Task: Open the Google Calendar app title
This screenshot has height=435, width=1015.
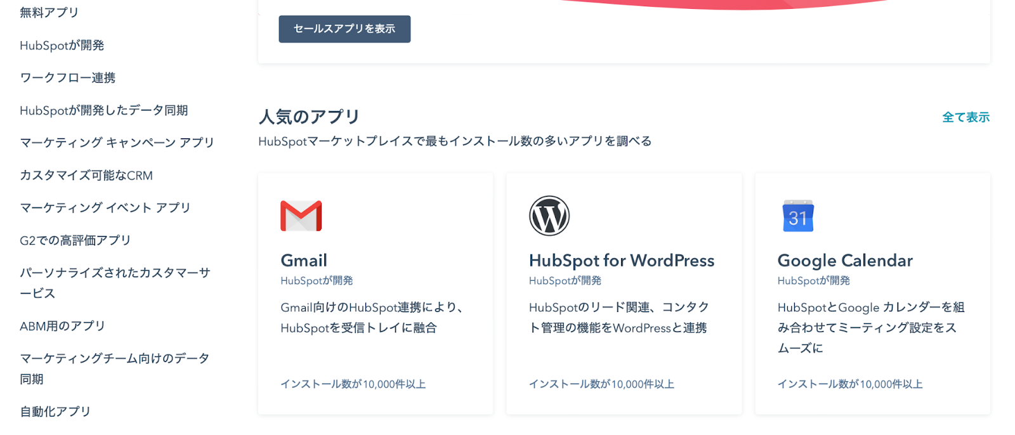Action: point(845,261)
